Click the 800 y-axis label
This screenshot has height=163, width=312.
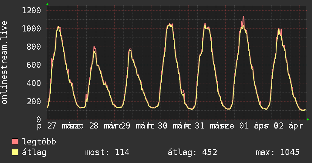point(34,47)
